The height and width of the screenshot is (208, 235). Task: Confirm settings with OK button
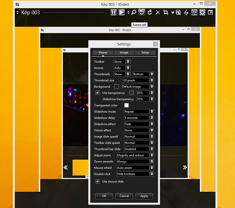104,196
